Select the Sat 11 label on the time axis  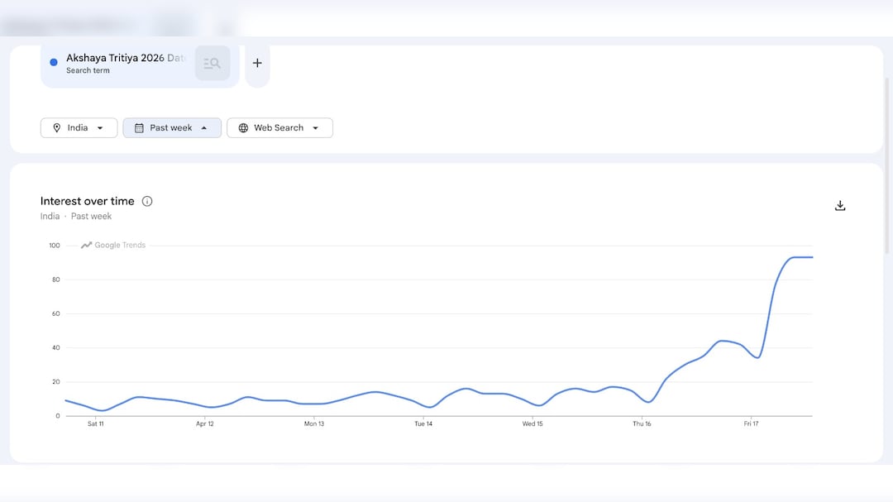[x=95, y=424]
